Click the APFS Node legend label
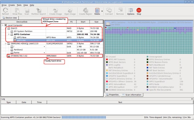The width and height of the screenshot is (194, 120). coord(154,84)
